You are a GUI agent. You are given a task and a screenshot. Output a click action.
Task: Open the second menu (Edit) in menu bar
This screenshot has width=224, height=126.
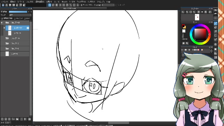click(x=13, y=1)
